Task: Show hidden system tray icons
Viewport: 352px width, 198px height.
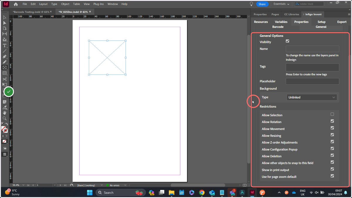Action: 279,193
